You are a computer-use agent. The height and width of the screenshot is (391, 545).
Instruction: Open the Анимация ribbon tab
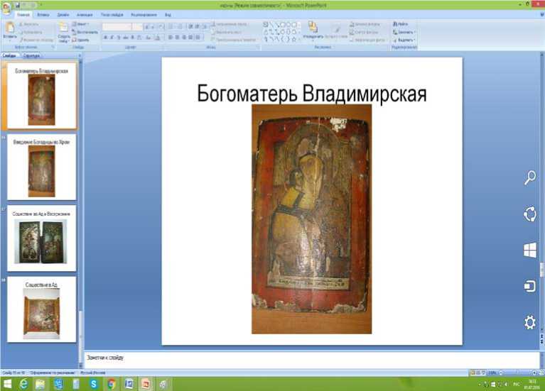[85, 15]
